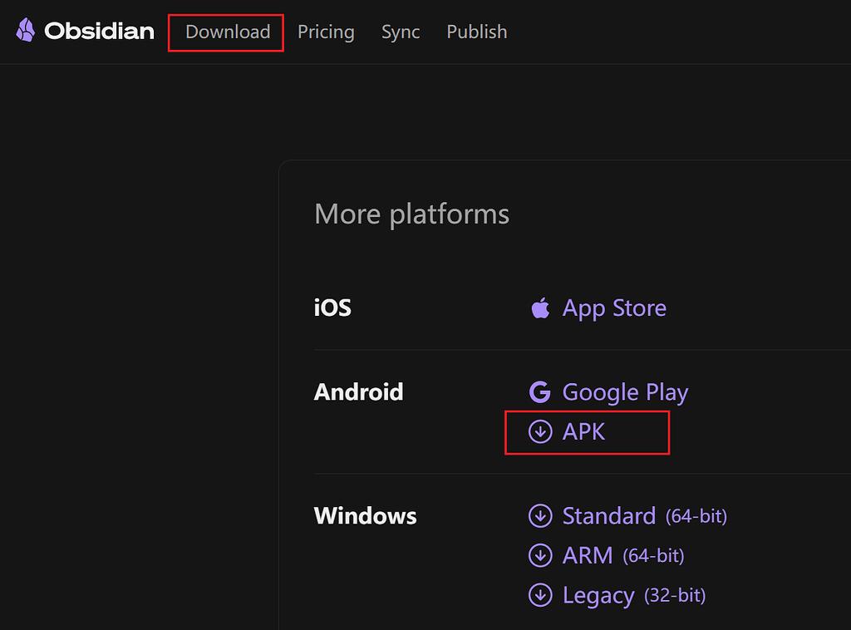Click the Apple icon beside App Store
Image resolution: width=851 pixels, height=630 pixels.
coord(540,307)
